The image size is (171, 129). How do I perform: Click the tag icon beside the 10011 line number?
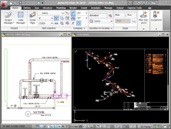coord(67,13)
